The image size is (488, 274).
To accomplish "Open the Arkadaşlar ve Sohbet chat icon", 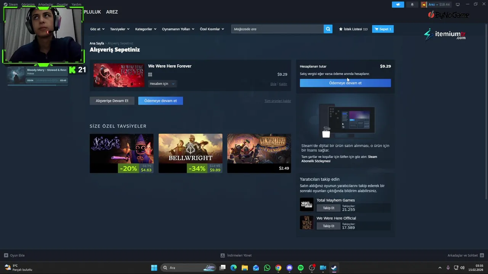I will click(482, 255).
